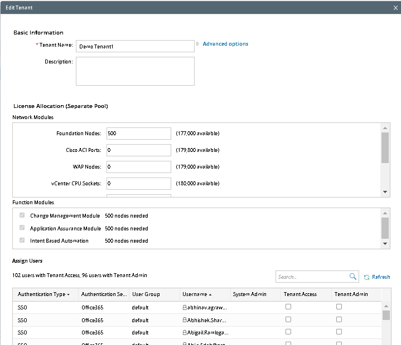The height and width of the screenshot is (345, 401).
Task: Enable Tenant Admin for Abhishek.Shar user
Action: coord(339,319)
